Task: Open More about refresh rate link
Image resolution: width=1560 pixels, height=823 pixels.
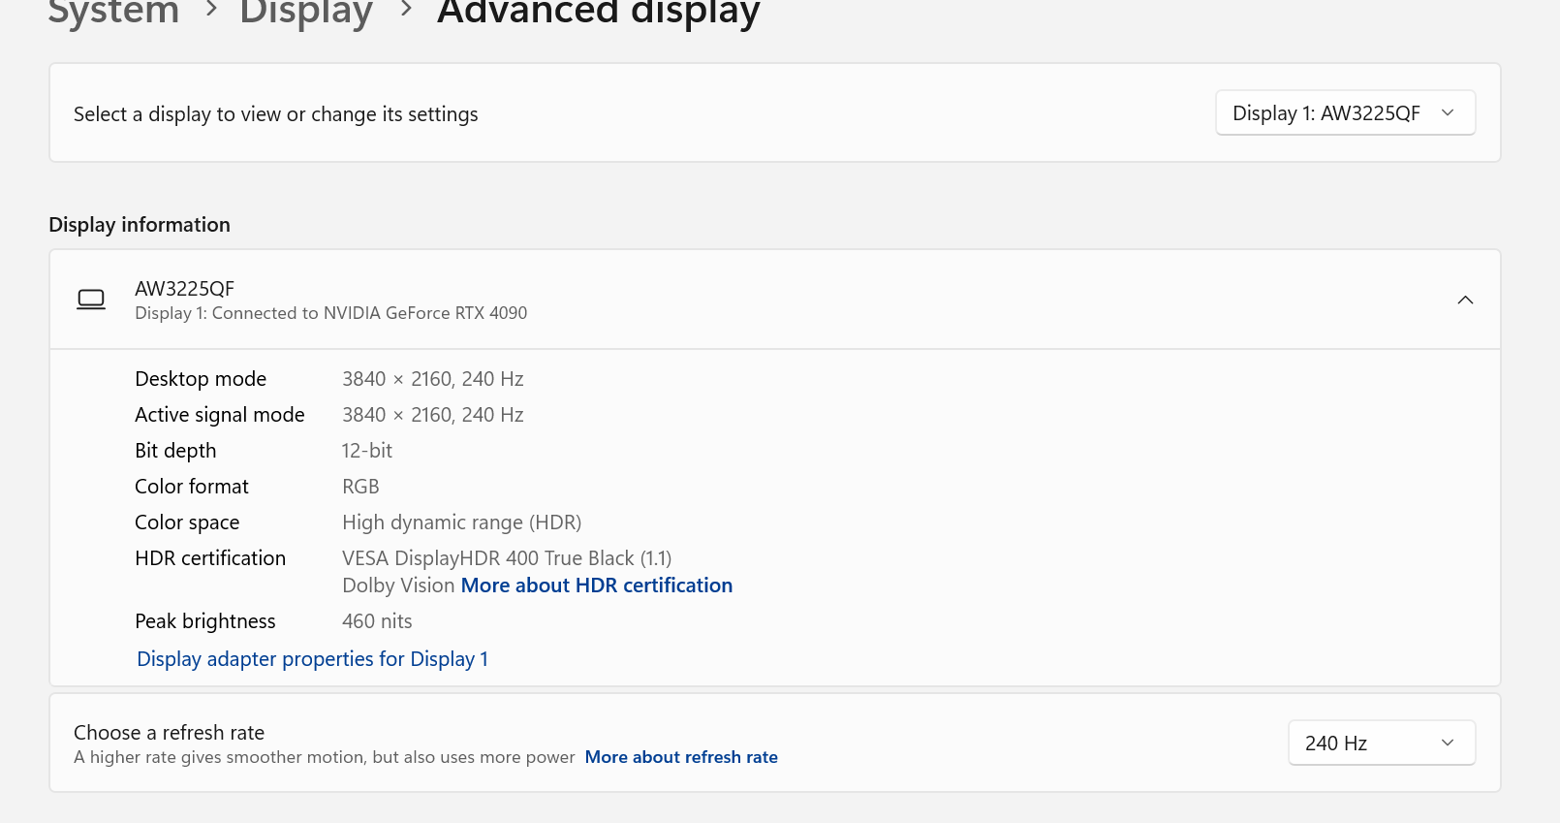Action: click(681, 757)
